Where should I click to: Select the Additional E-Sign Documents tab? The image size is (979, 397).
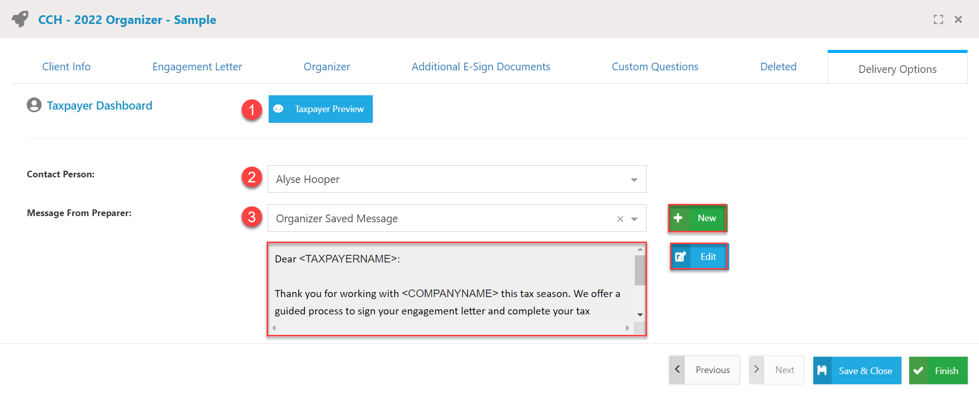pyautogui.click(x=480, y=67)
